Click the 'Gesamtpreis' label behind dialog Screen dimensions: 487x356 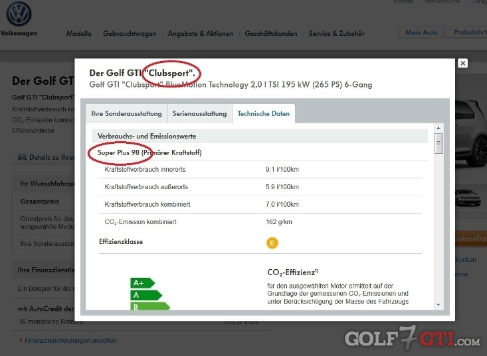[x=40, y=202]
